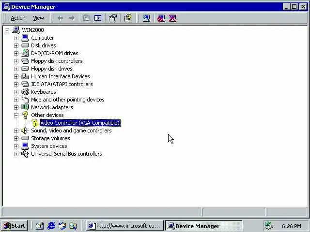Click the Start button

point(14,226)
